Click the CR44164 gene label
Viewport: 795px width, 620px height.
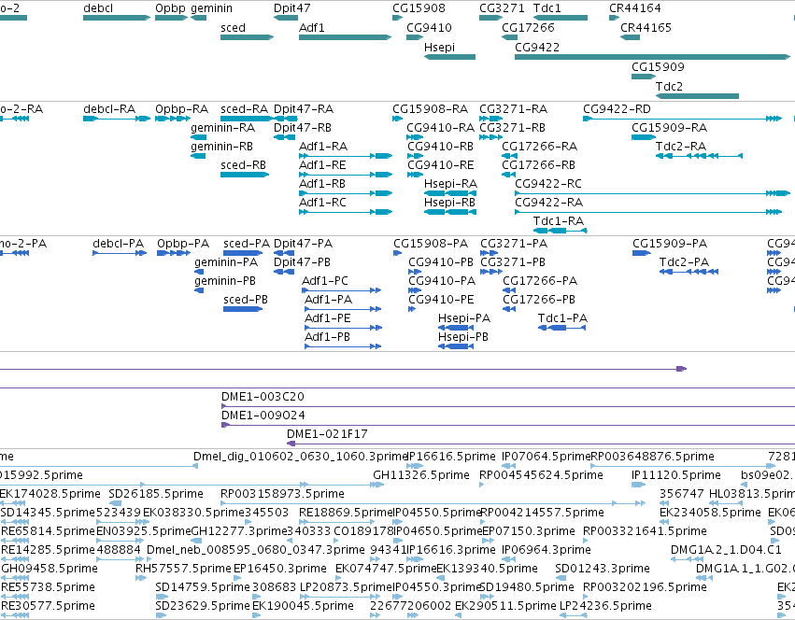[634, 8]
